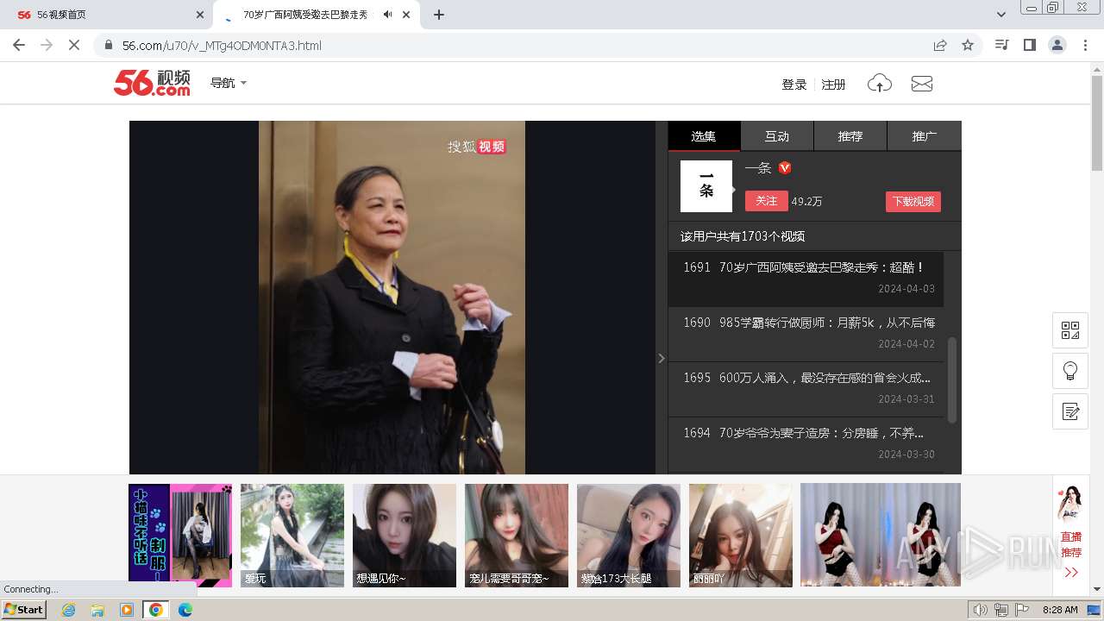1104x621 pixels.
Task: Open Internet Explorer from taskbar
Action: click(x=68, y=610)
